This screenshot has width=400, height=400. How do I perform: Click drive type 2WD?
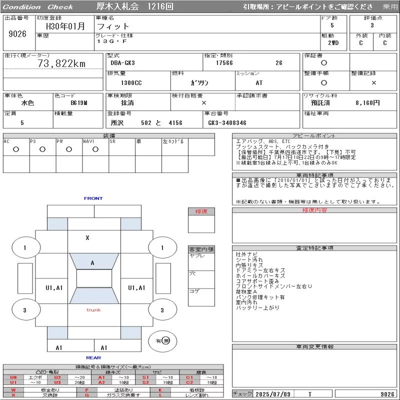333,43
